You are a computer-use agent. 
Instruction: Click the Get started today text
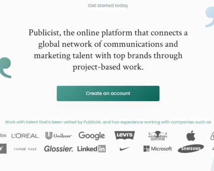tap(108, 6)
